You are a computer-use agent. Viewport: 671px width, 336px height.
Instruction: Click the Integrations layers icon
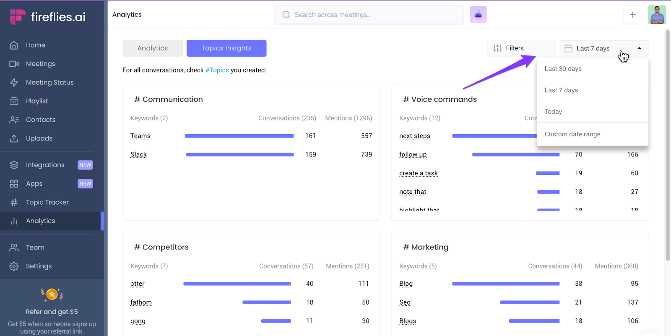pos(14,165)
